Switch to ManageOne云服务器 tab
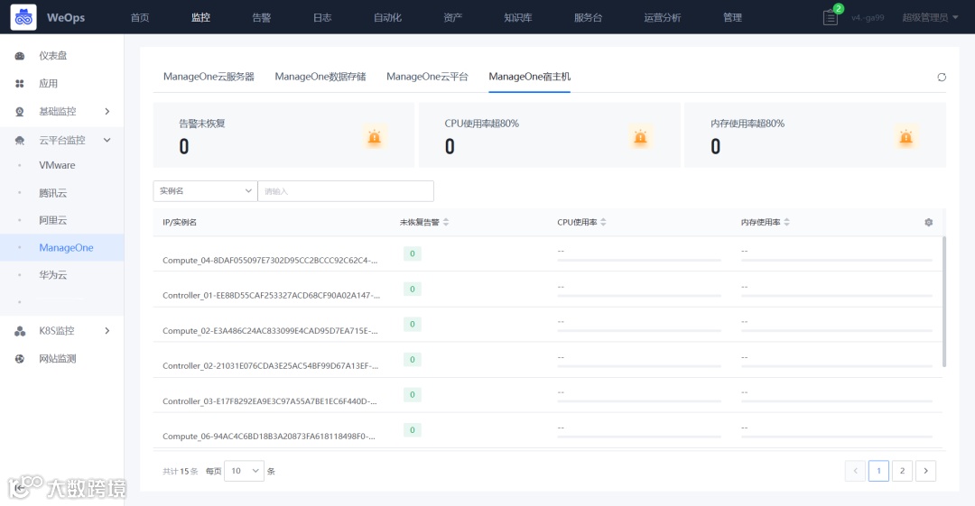The width and height of the screenshot is (975, 506). 209,77
